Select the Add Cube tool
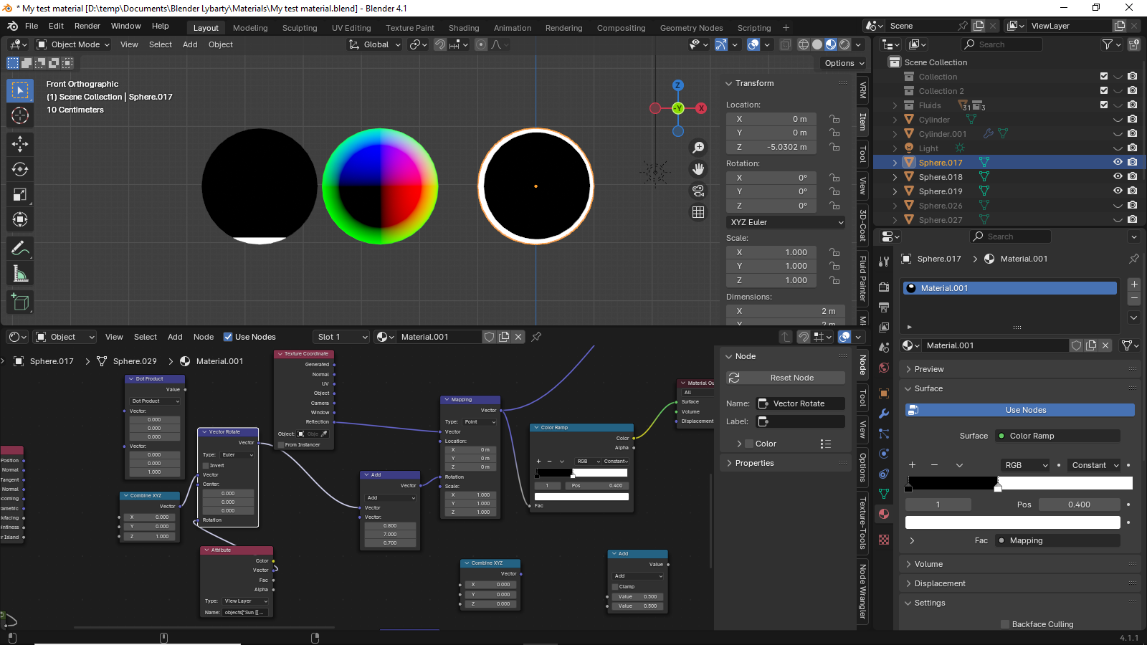The image size is (1147, 645). point(20,302)
